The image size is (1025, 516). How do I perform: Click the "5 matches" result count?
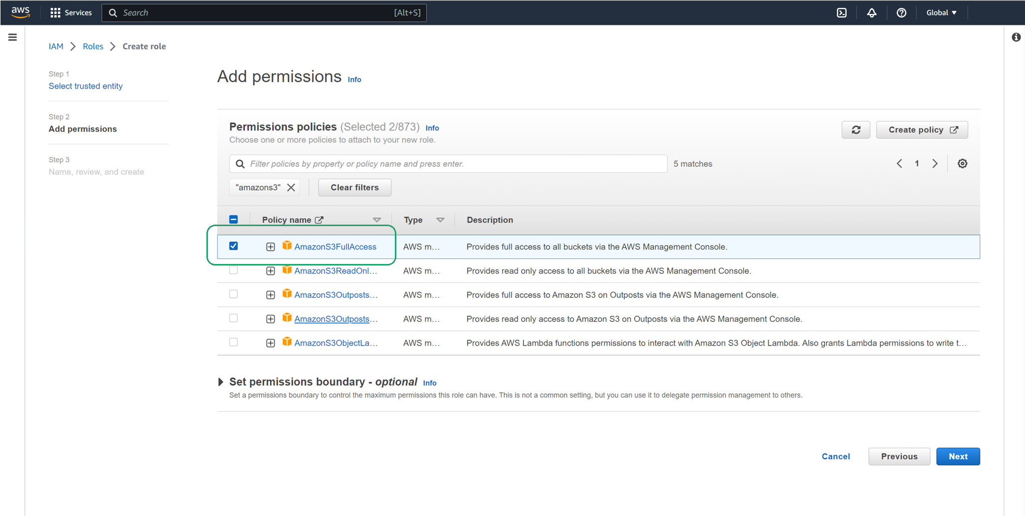(x=693, y=164)
